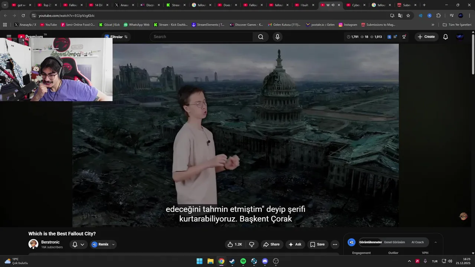Open Tüm Yer İşaretleri bookmarks folder
Viewport: 475px width, 267px height.
point(457,24)
